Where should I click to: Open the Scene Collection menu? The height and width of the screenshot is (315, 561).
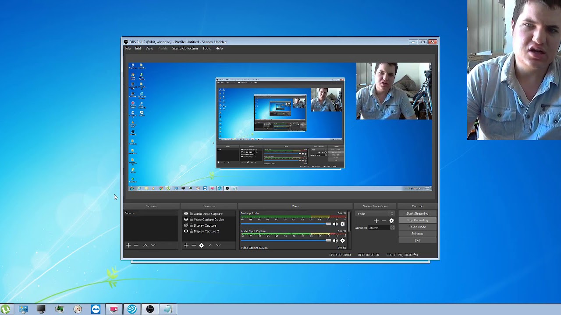coord(185,49)
